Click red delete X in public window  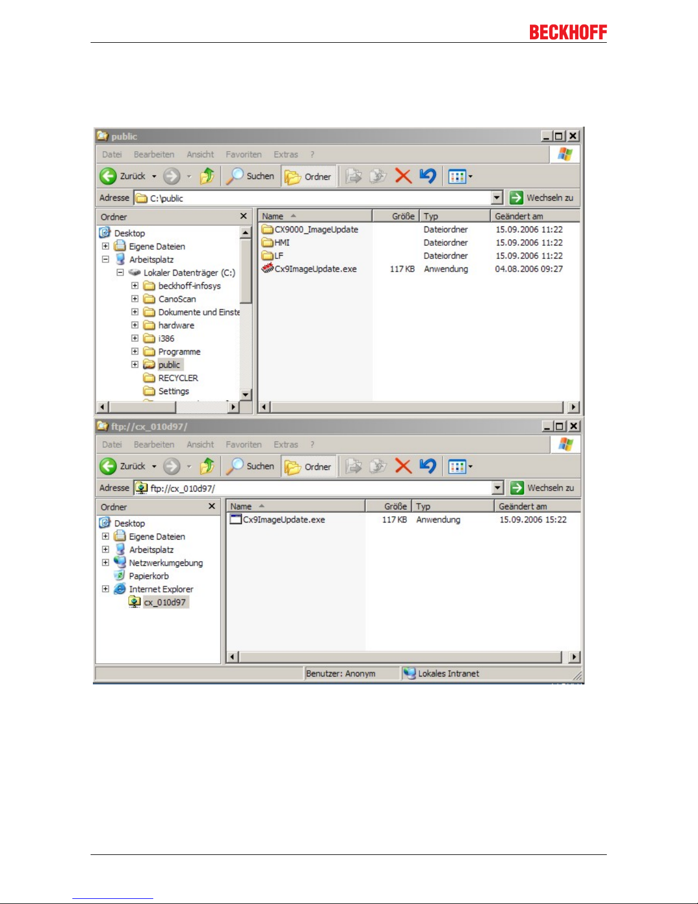point(403,176)
